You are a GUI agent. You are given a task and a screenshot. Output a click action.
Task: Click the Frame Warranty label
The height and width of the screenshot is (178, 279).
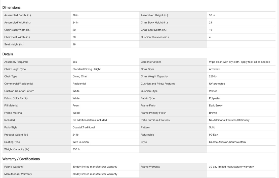(150, 167)
